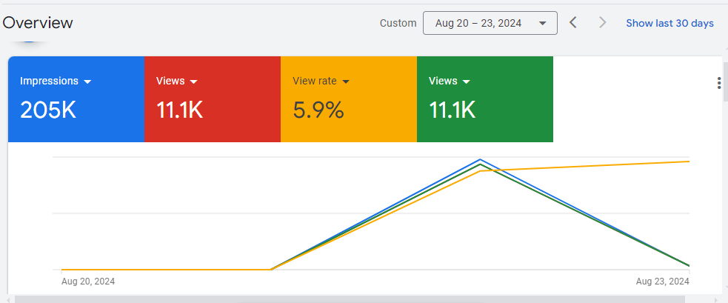Click the caret in the date range picker
The image size is (728, 303).
tap(544, 23)
